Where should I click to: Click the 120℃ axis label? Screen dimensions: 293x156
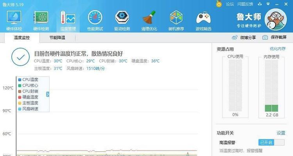click(8, 88)
